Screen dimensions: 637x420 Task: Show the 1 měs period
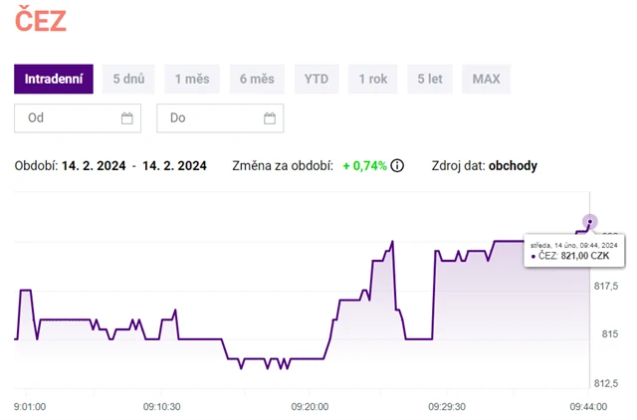(192, 79)
